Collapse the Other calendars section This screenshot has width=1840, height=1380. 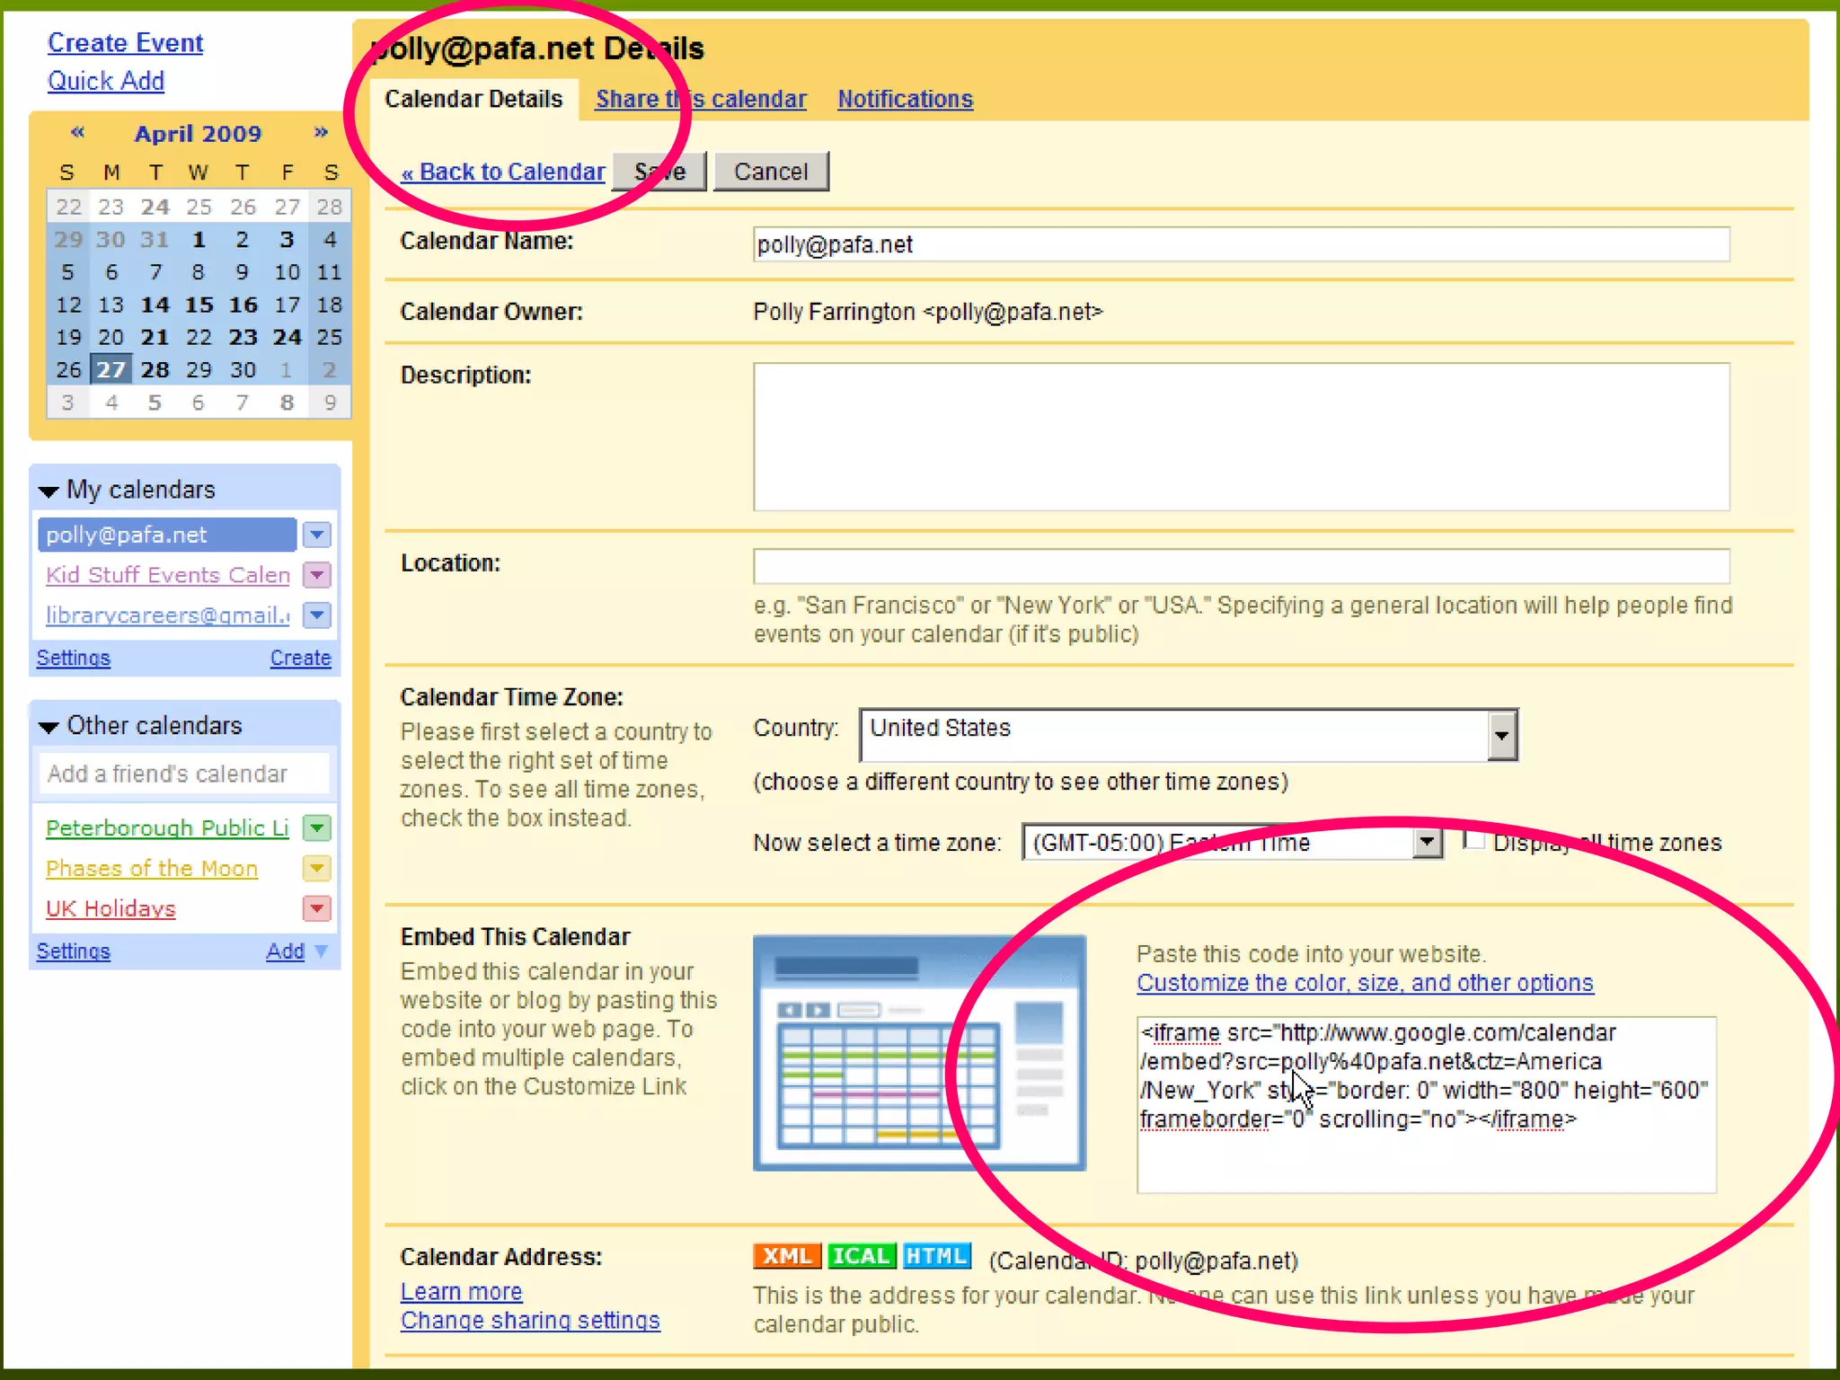49,727
